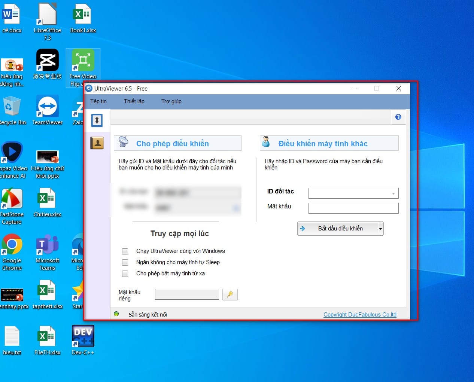This screenshot has height=382, width=474.
Task: Click the blue help question mark icon
Action: point(398,117)
